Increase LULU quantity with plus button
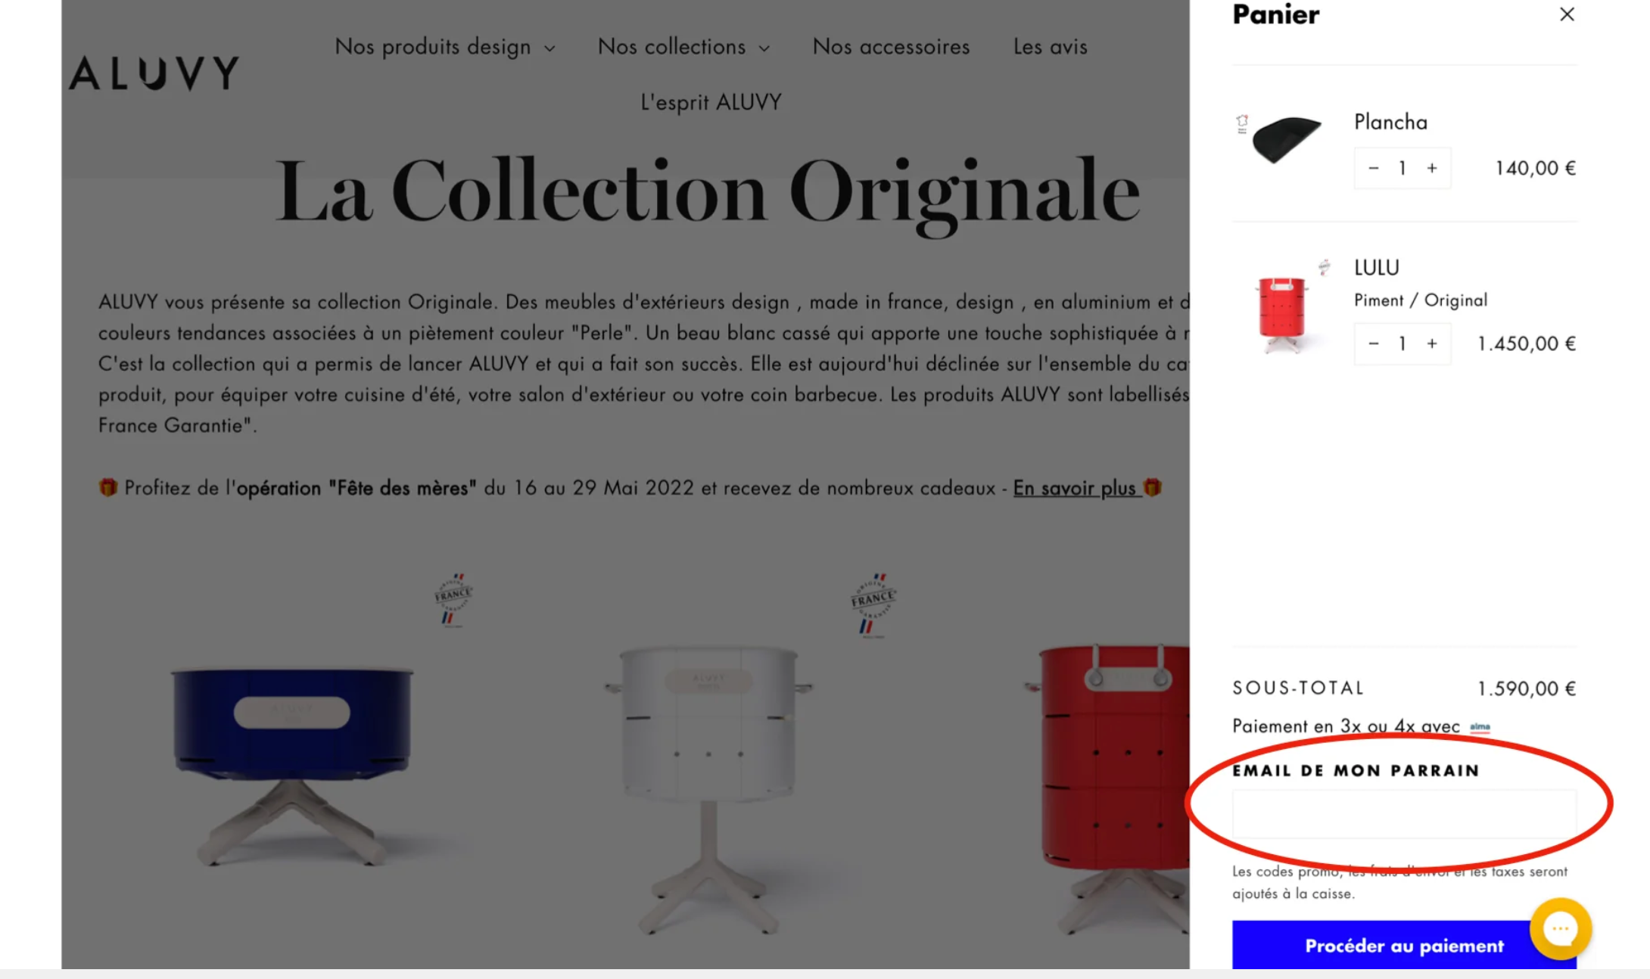1650x979 pixels. (x=1432, y=343)
